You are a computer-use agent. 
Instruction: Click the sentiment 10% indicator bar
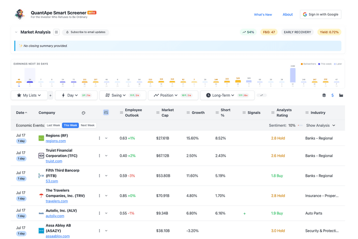[300, 125]
